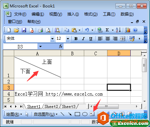Insert a hyperlink with globe icon
The image size is (150, 127).
(100, 30)
